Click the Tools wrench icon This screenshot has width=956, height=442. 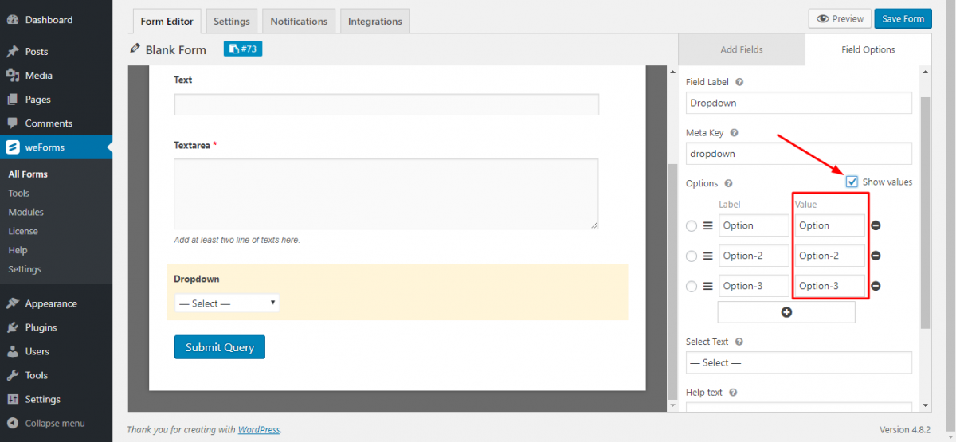click(x=13, y=375)
